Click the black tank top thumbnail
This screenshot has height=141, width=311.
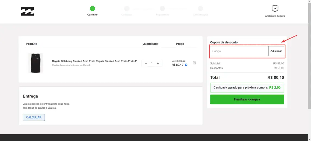tap(36, 63)
